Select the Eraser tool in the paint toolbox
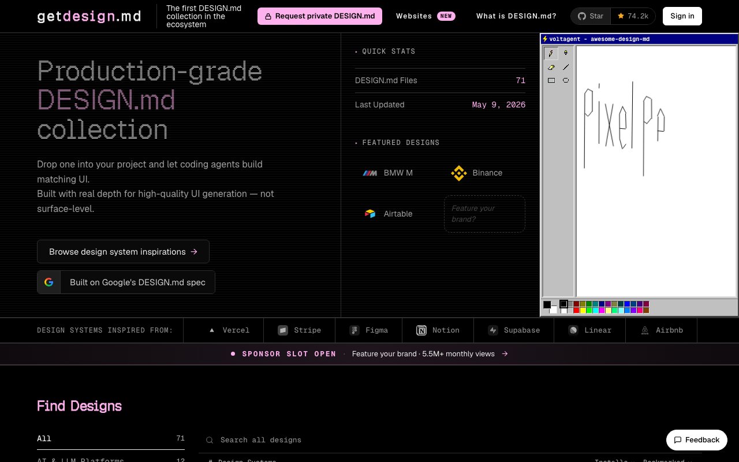739x462 pixels. pos(551,67)
